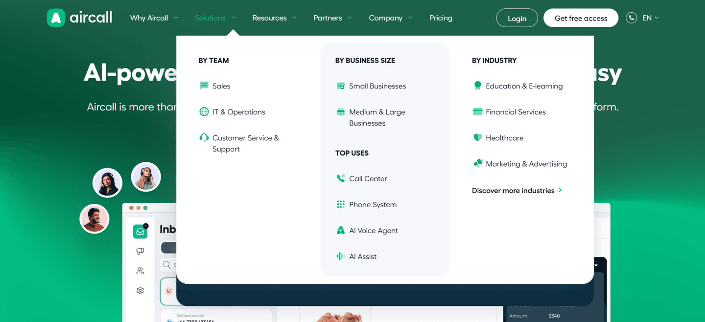Click the Healthcare heart icon

478,137
